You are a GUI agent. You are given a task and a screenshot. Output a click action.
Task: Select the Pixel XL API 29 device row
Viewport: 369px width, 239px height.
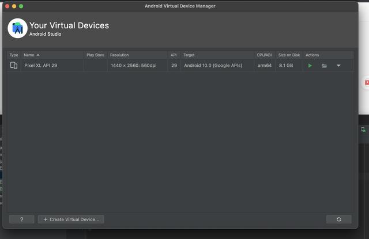[52, 66]
